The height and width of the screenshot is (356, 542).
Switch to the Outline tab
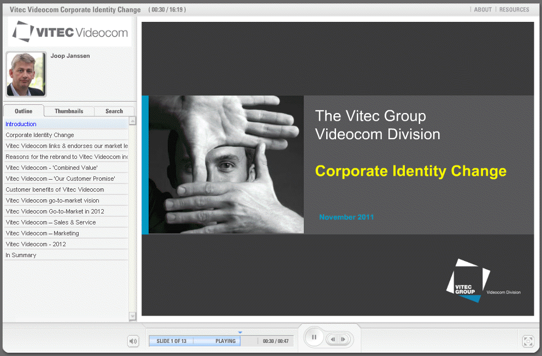click(23, 111)
